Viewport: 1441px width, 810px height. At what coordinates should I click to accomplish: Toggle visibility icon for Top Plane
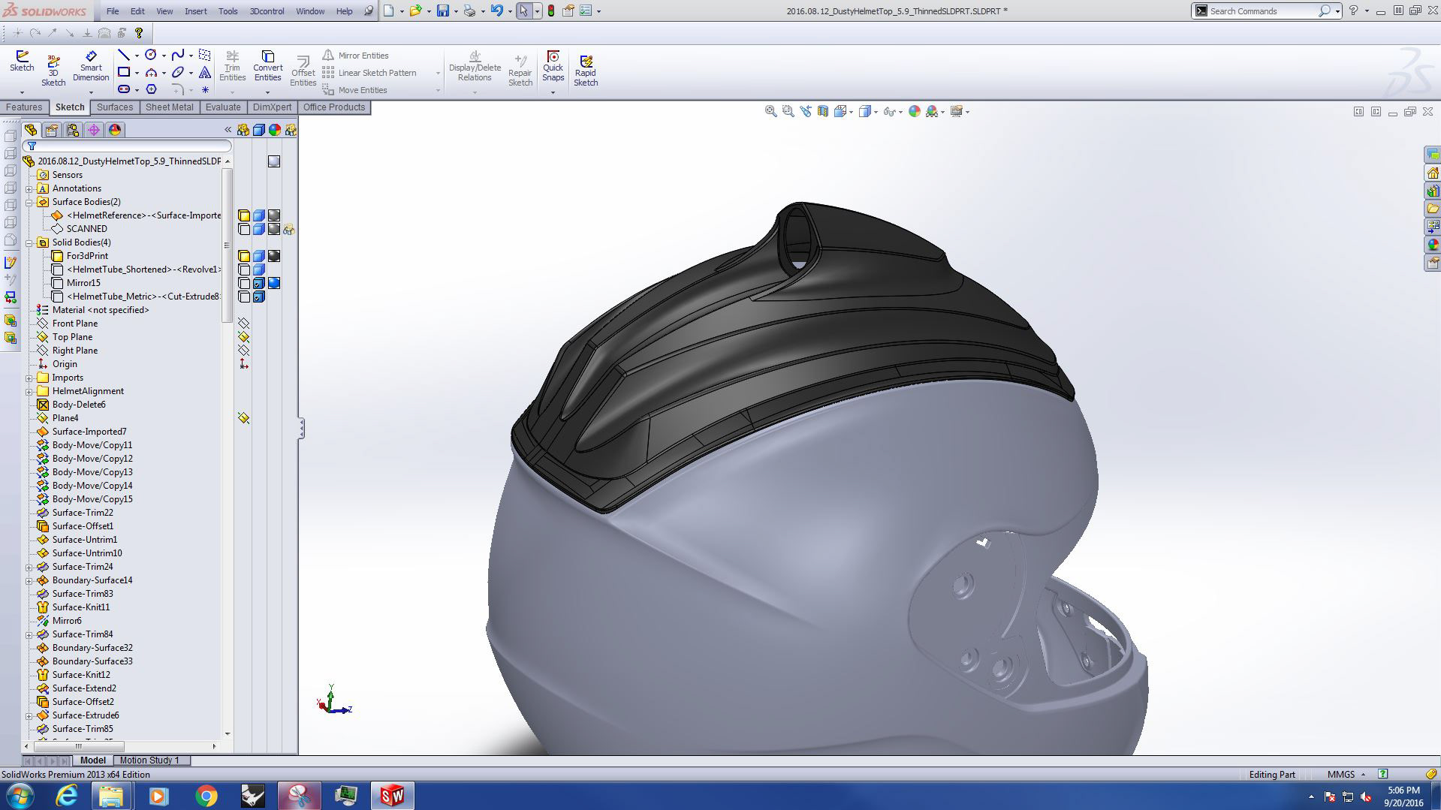[244, 337]
